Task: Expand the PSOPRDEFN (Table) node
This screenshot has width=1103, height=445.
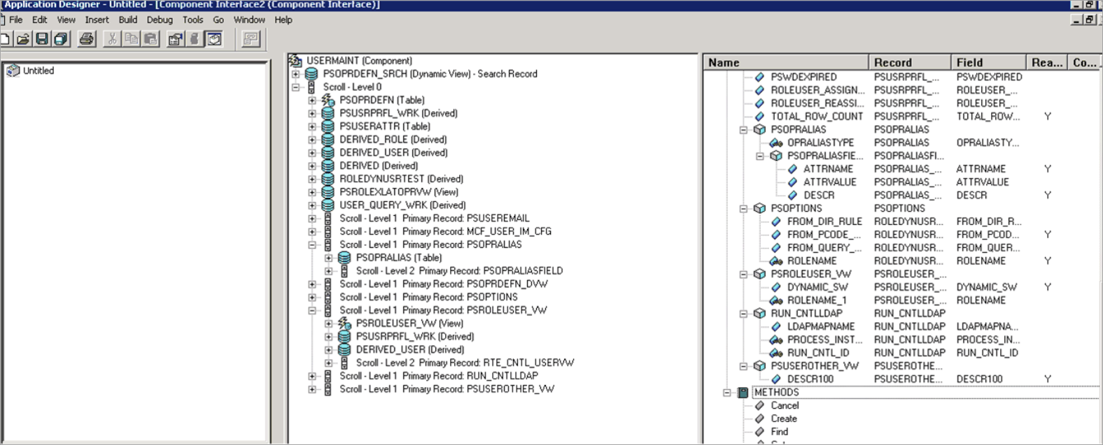Action: pos(312,101)
